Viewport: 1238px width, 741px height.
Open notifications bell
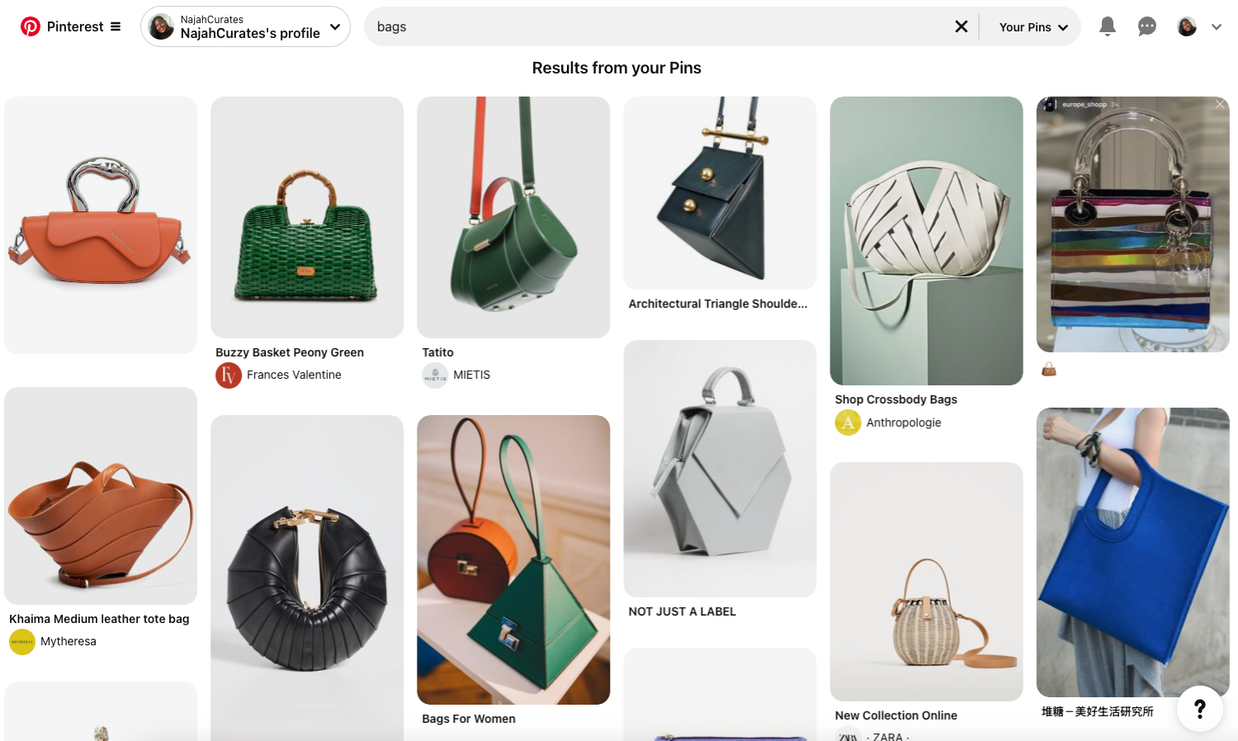click(1108, 26)
